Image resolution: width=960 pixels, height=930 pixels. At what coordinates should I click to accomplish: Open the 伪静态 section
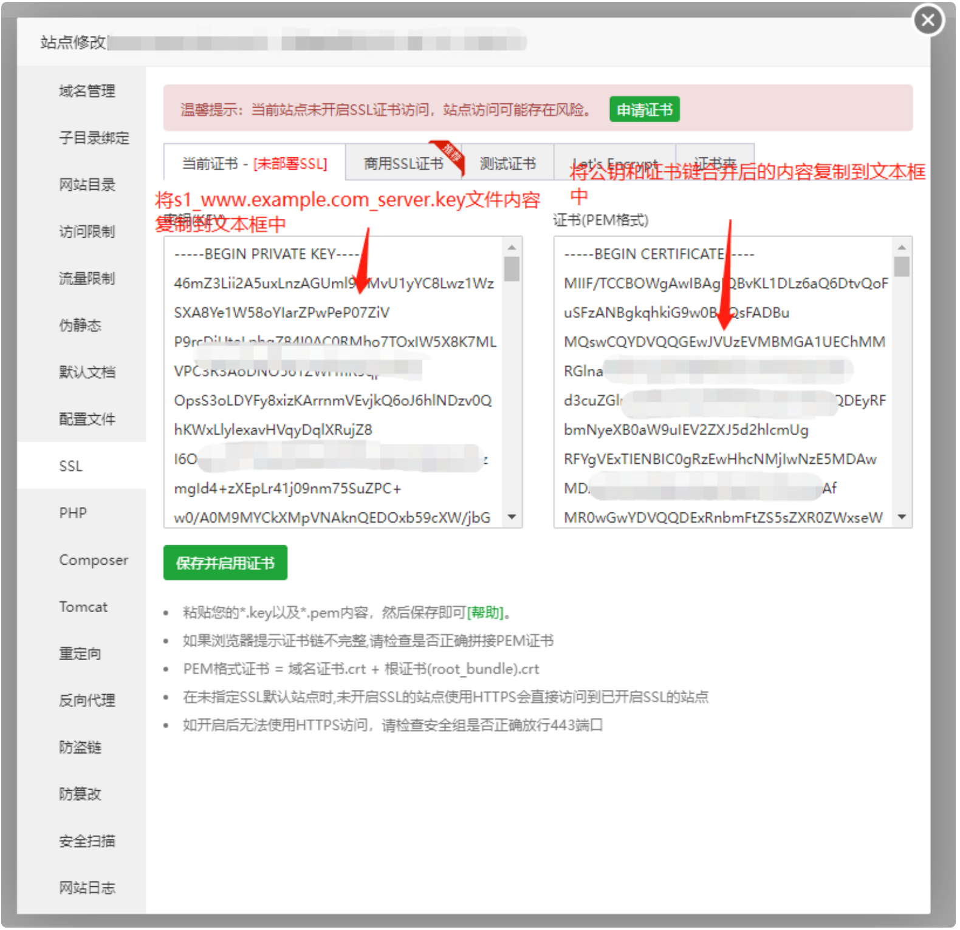[x=80, y=325]
